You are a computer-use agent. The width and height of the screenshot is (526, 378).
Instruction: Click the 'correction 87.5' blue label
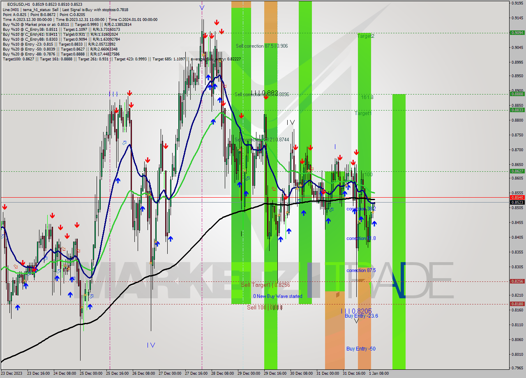click(x=361, y=270)
